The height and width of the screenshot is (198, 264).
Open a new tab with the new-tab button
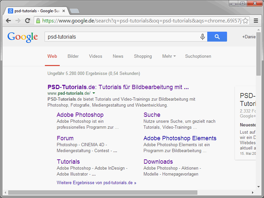[75, 11]
